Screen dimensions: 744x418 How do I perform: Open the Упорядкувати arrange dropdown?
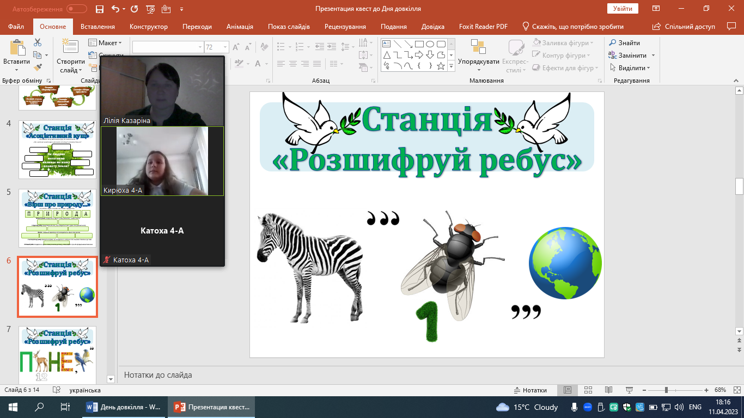point(478,62)
